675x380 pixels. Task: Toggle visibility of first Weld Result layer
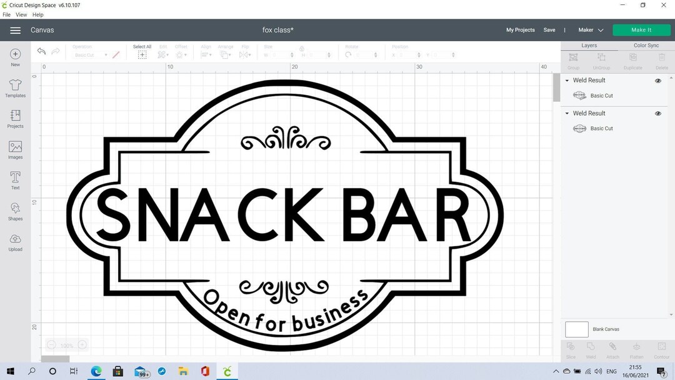tap(658, 80)
